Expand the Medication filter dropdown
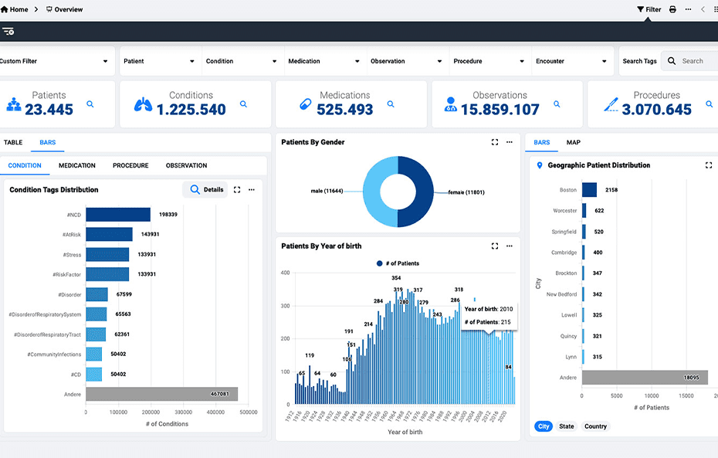 (323, 61)
